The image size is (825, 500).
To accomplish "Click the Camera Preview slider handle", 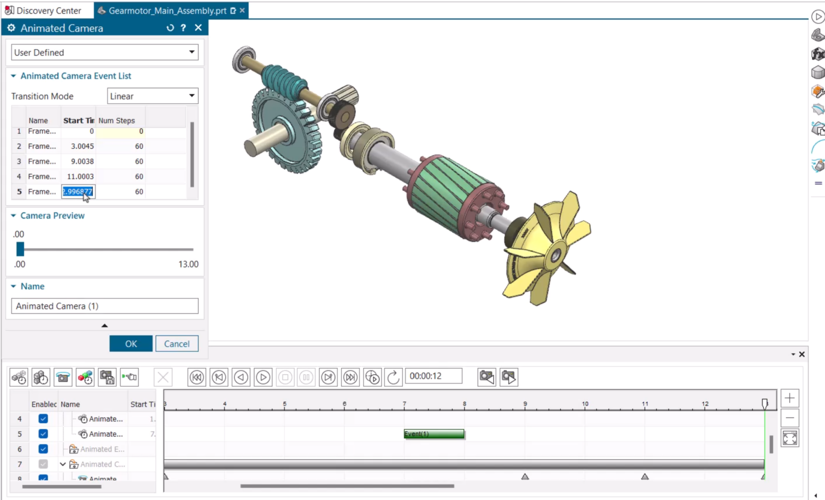I will (20, 249).
